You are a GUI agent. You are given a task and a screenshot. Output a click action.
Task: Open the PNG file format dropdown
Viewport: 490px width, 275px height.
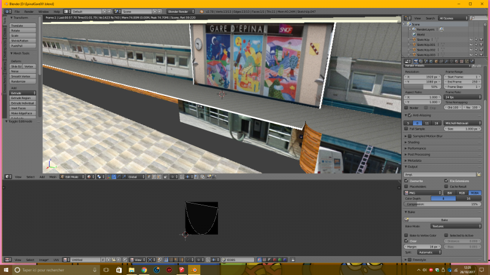click(x=423, y=193)
